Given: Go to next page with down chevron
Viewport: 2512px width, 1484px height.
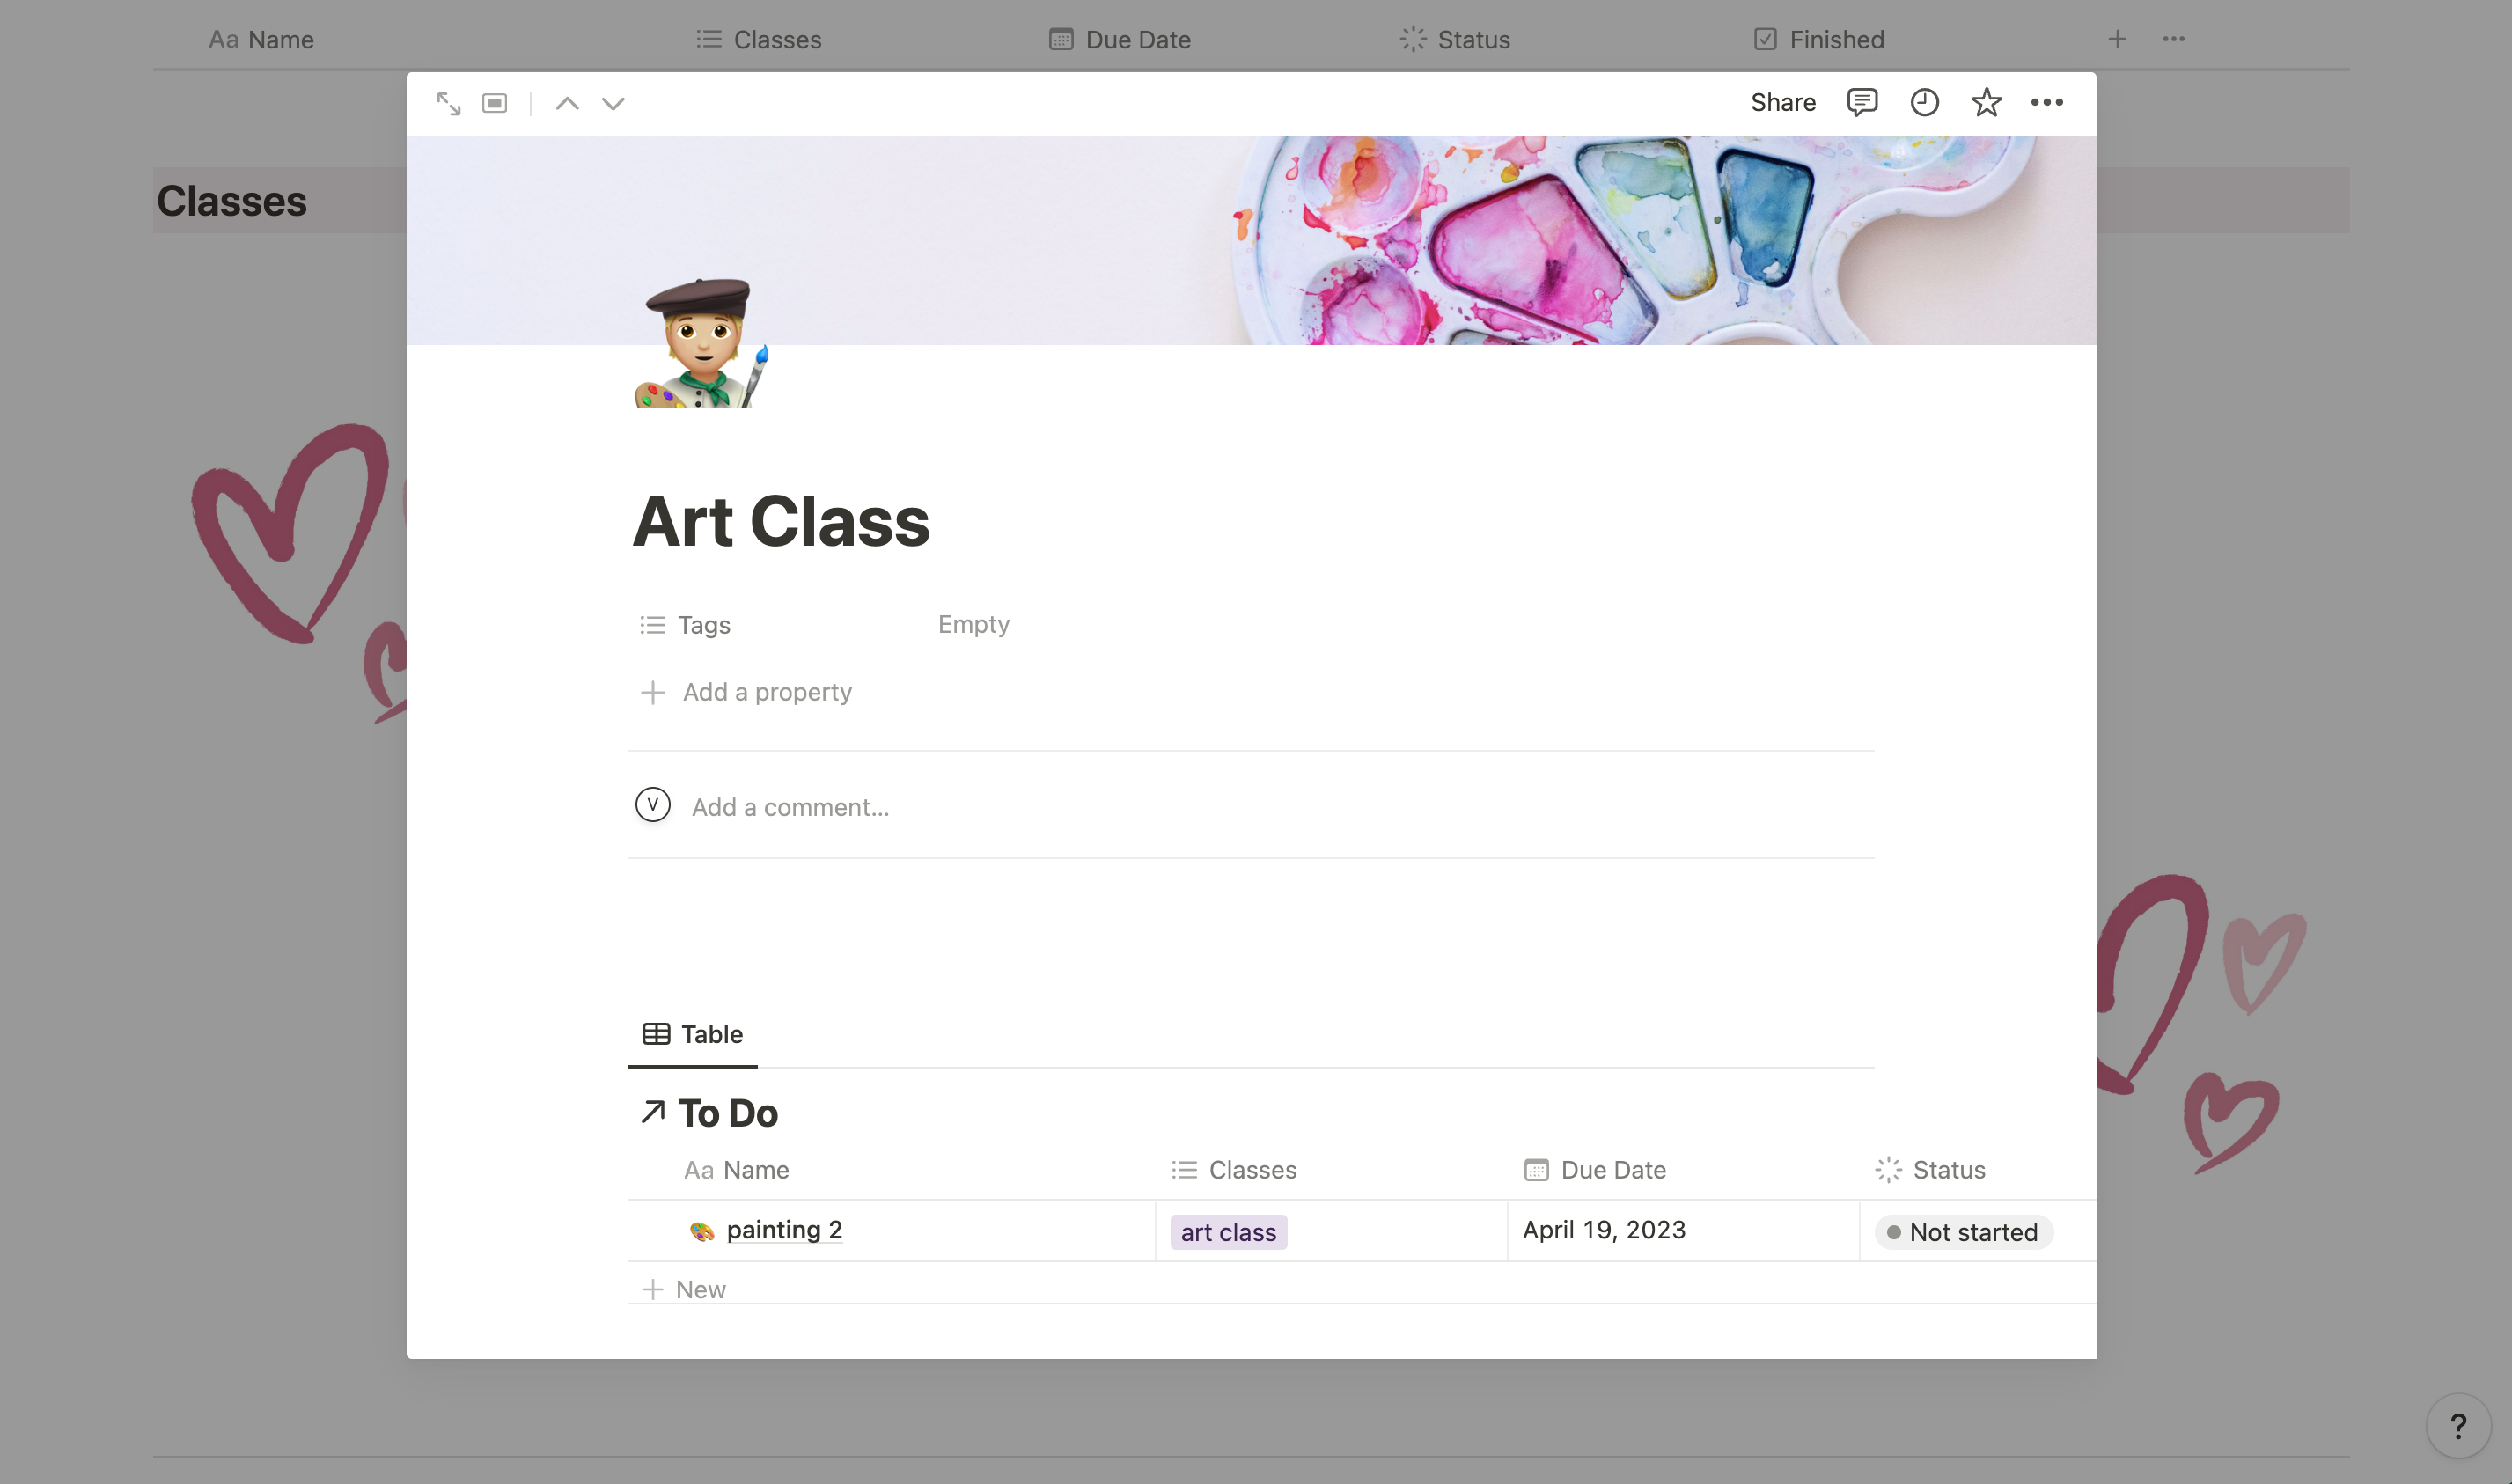Looking at the screenshot, I should (x=613, y=103).
